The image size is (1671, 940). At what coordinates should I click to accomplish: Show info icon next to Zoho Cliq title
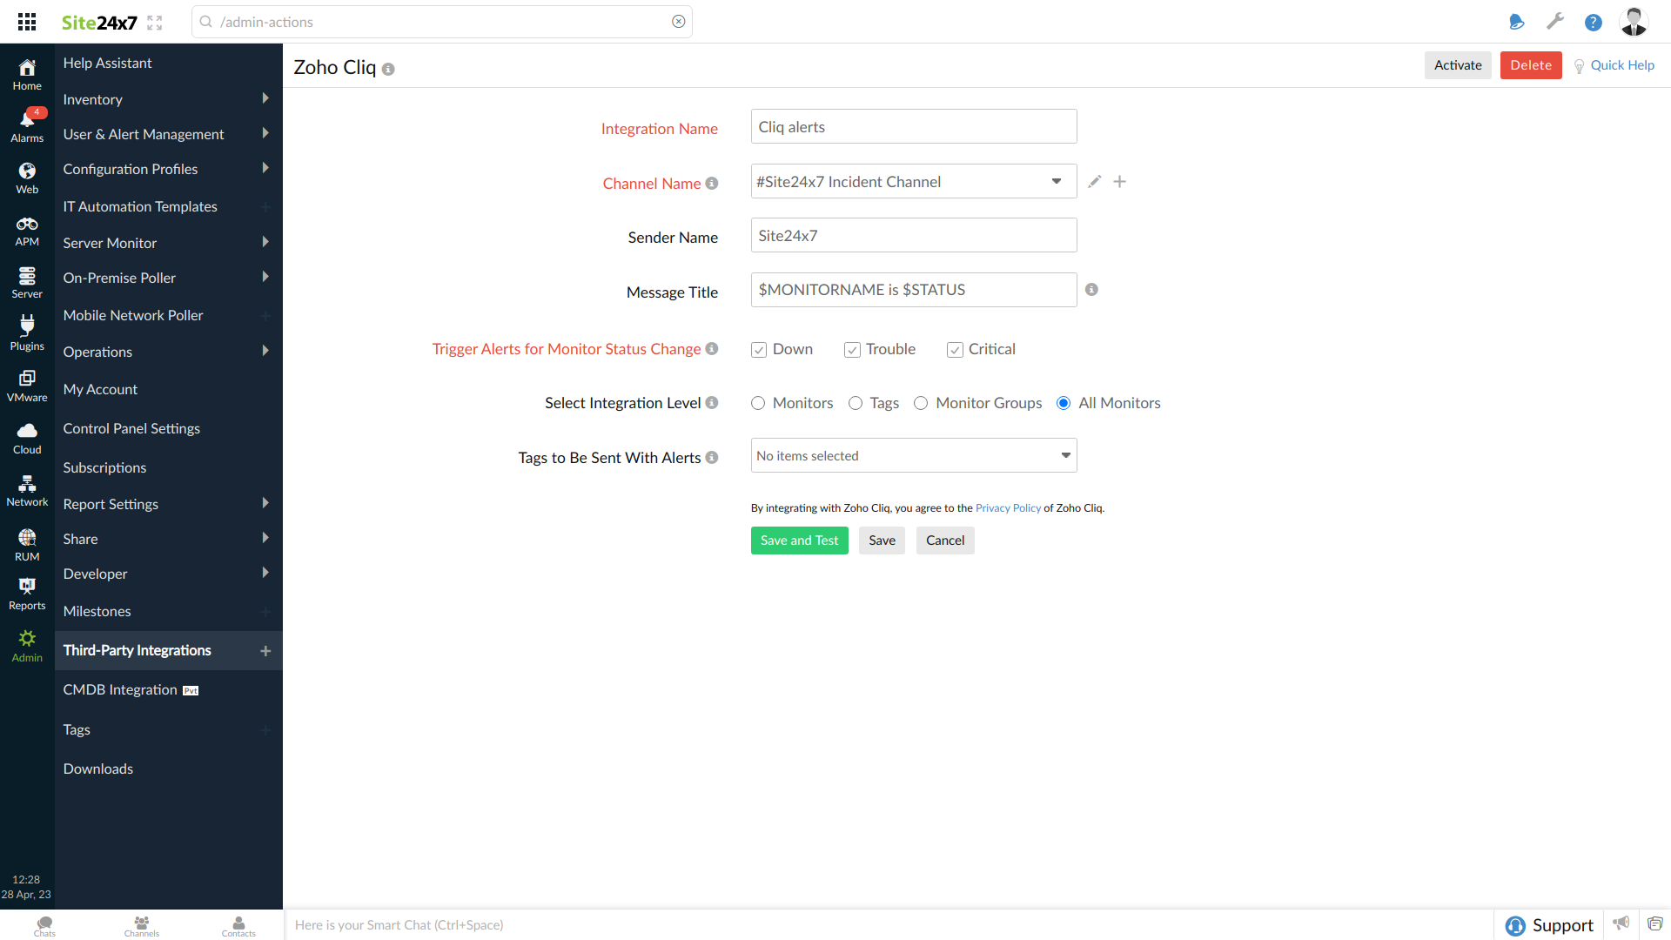tap(388, 70)
